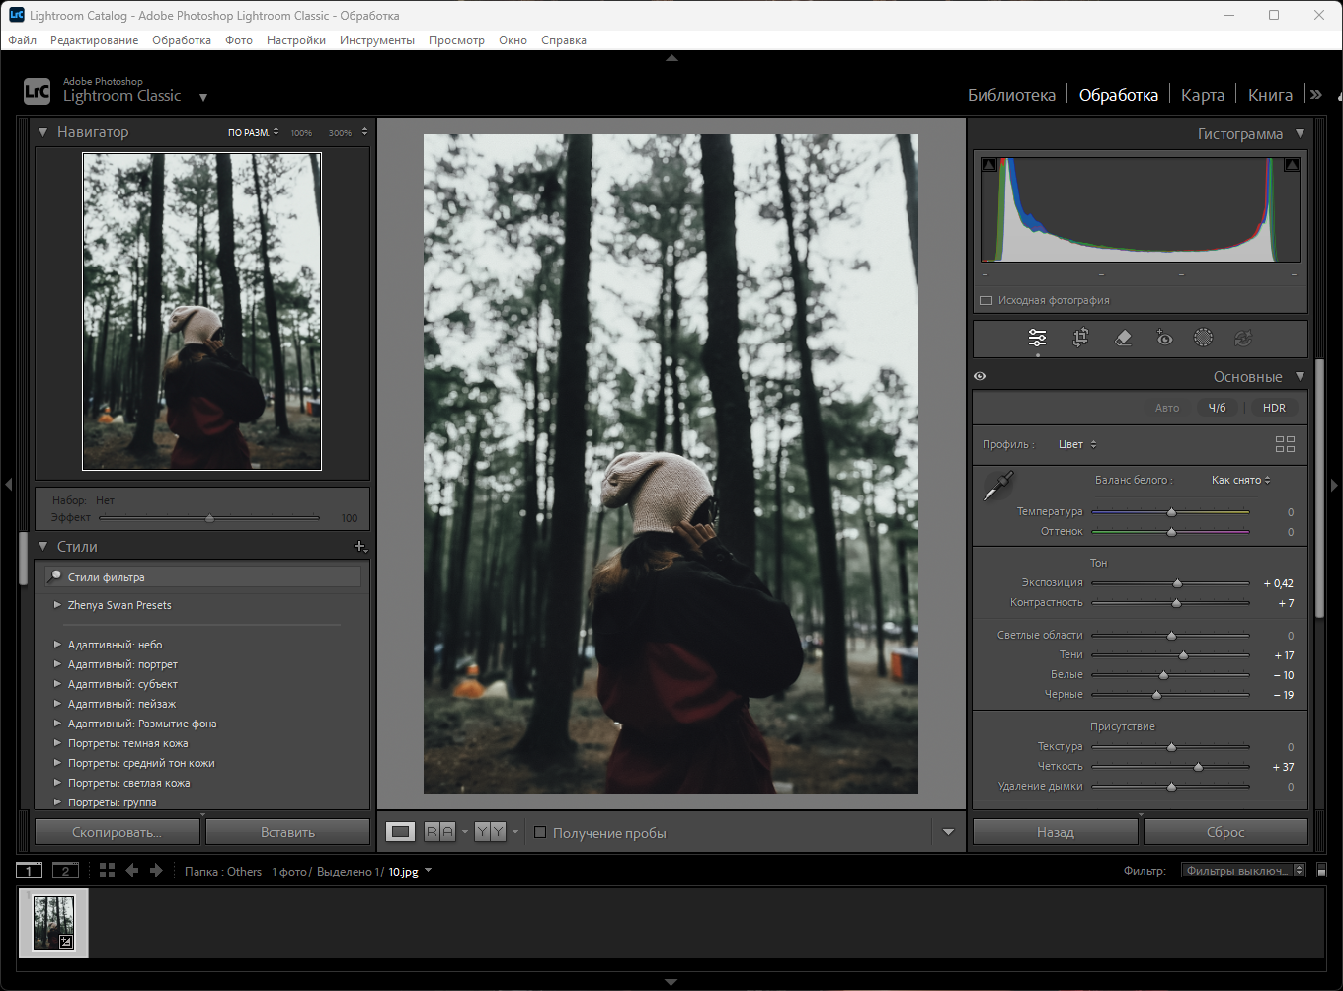Switch to the Библиотека module
This screenshot has height=991, width=1343.
[1011, 95]
